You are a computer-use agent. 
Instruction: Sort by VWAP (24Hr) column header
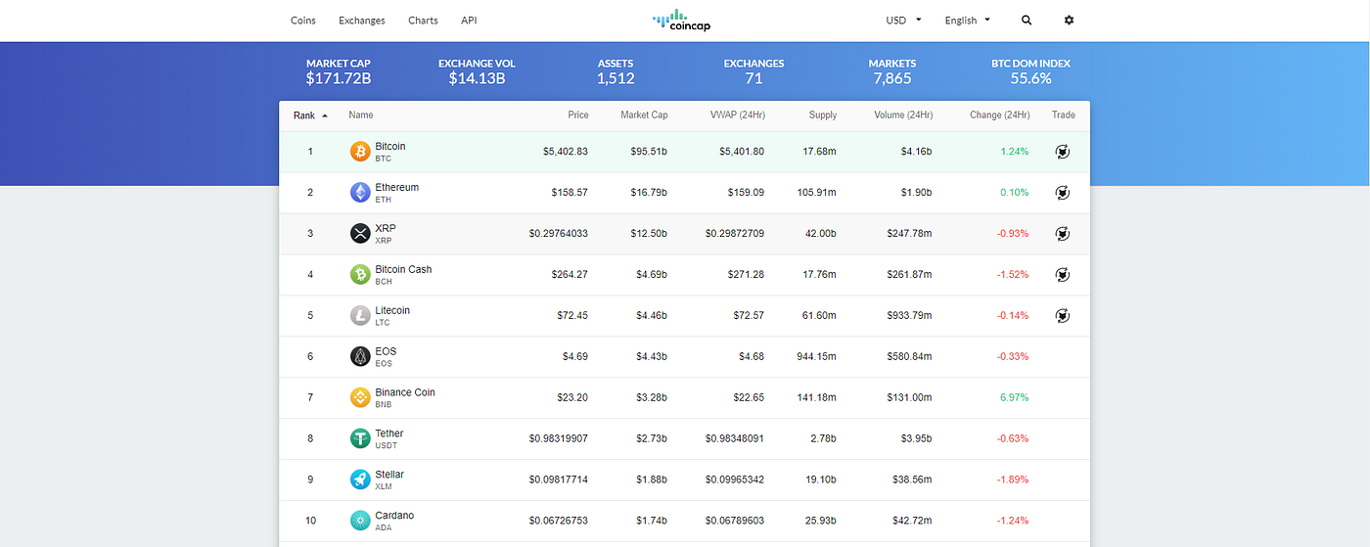tap(738, 115)
